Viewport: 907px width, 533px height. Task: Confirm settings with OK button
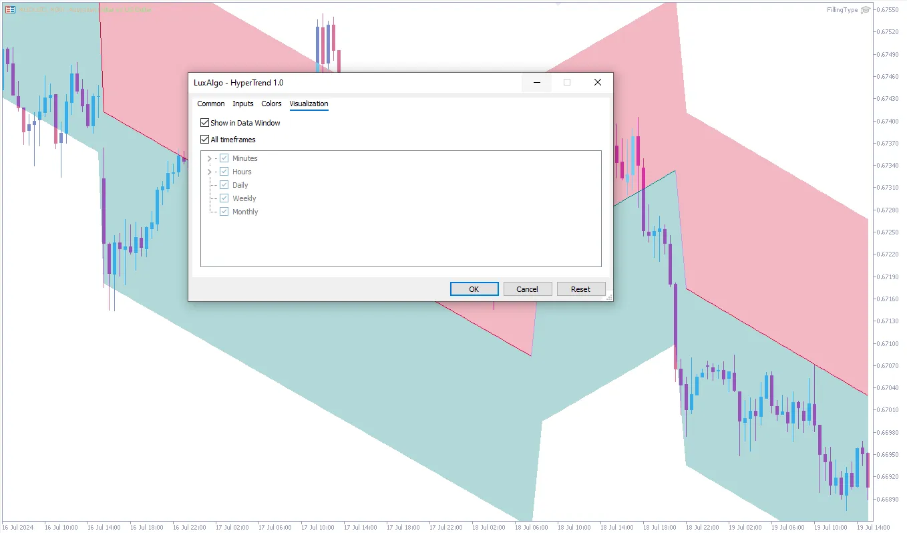pos(474,289)
